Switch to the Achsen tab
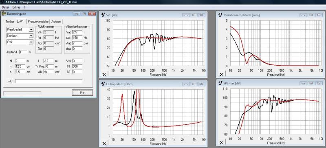The height and width of the screenshot is (148, 326). pyautogui.click(x=56, y=22)
